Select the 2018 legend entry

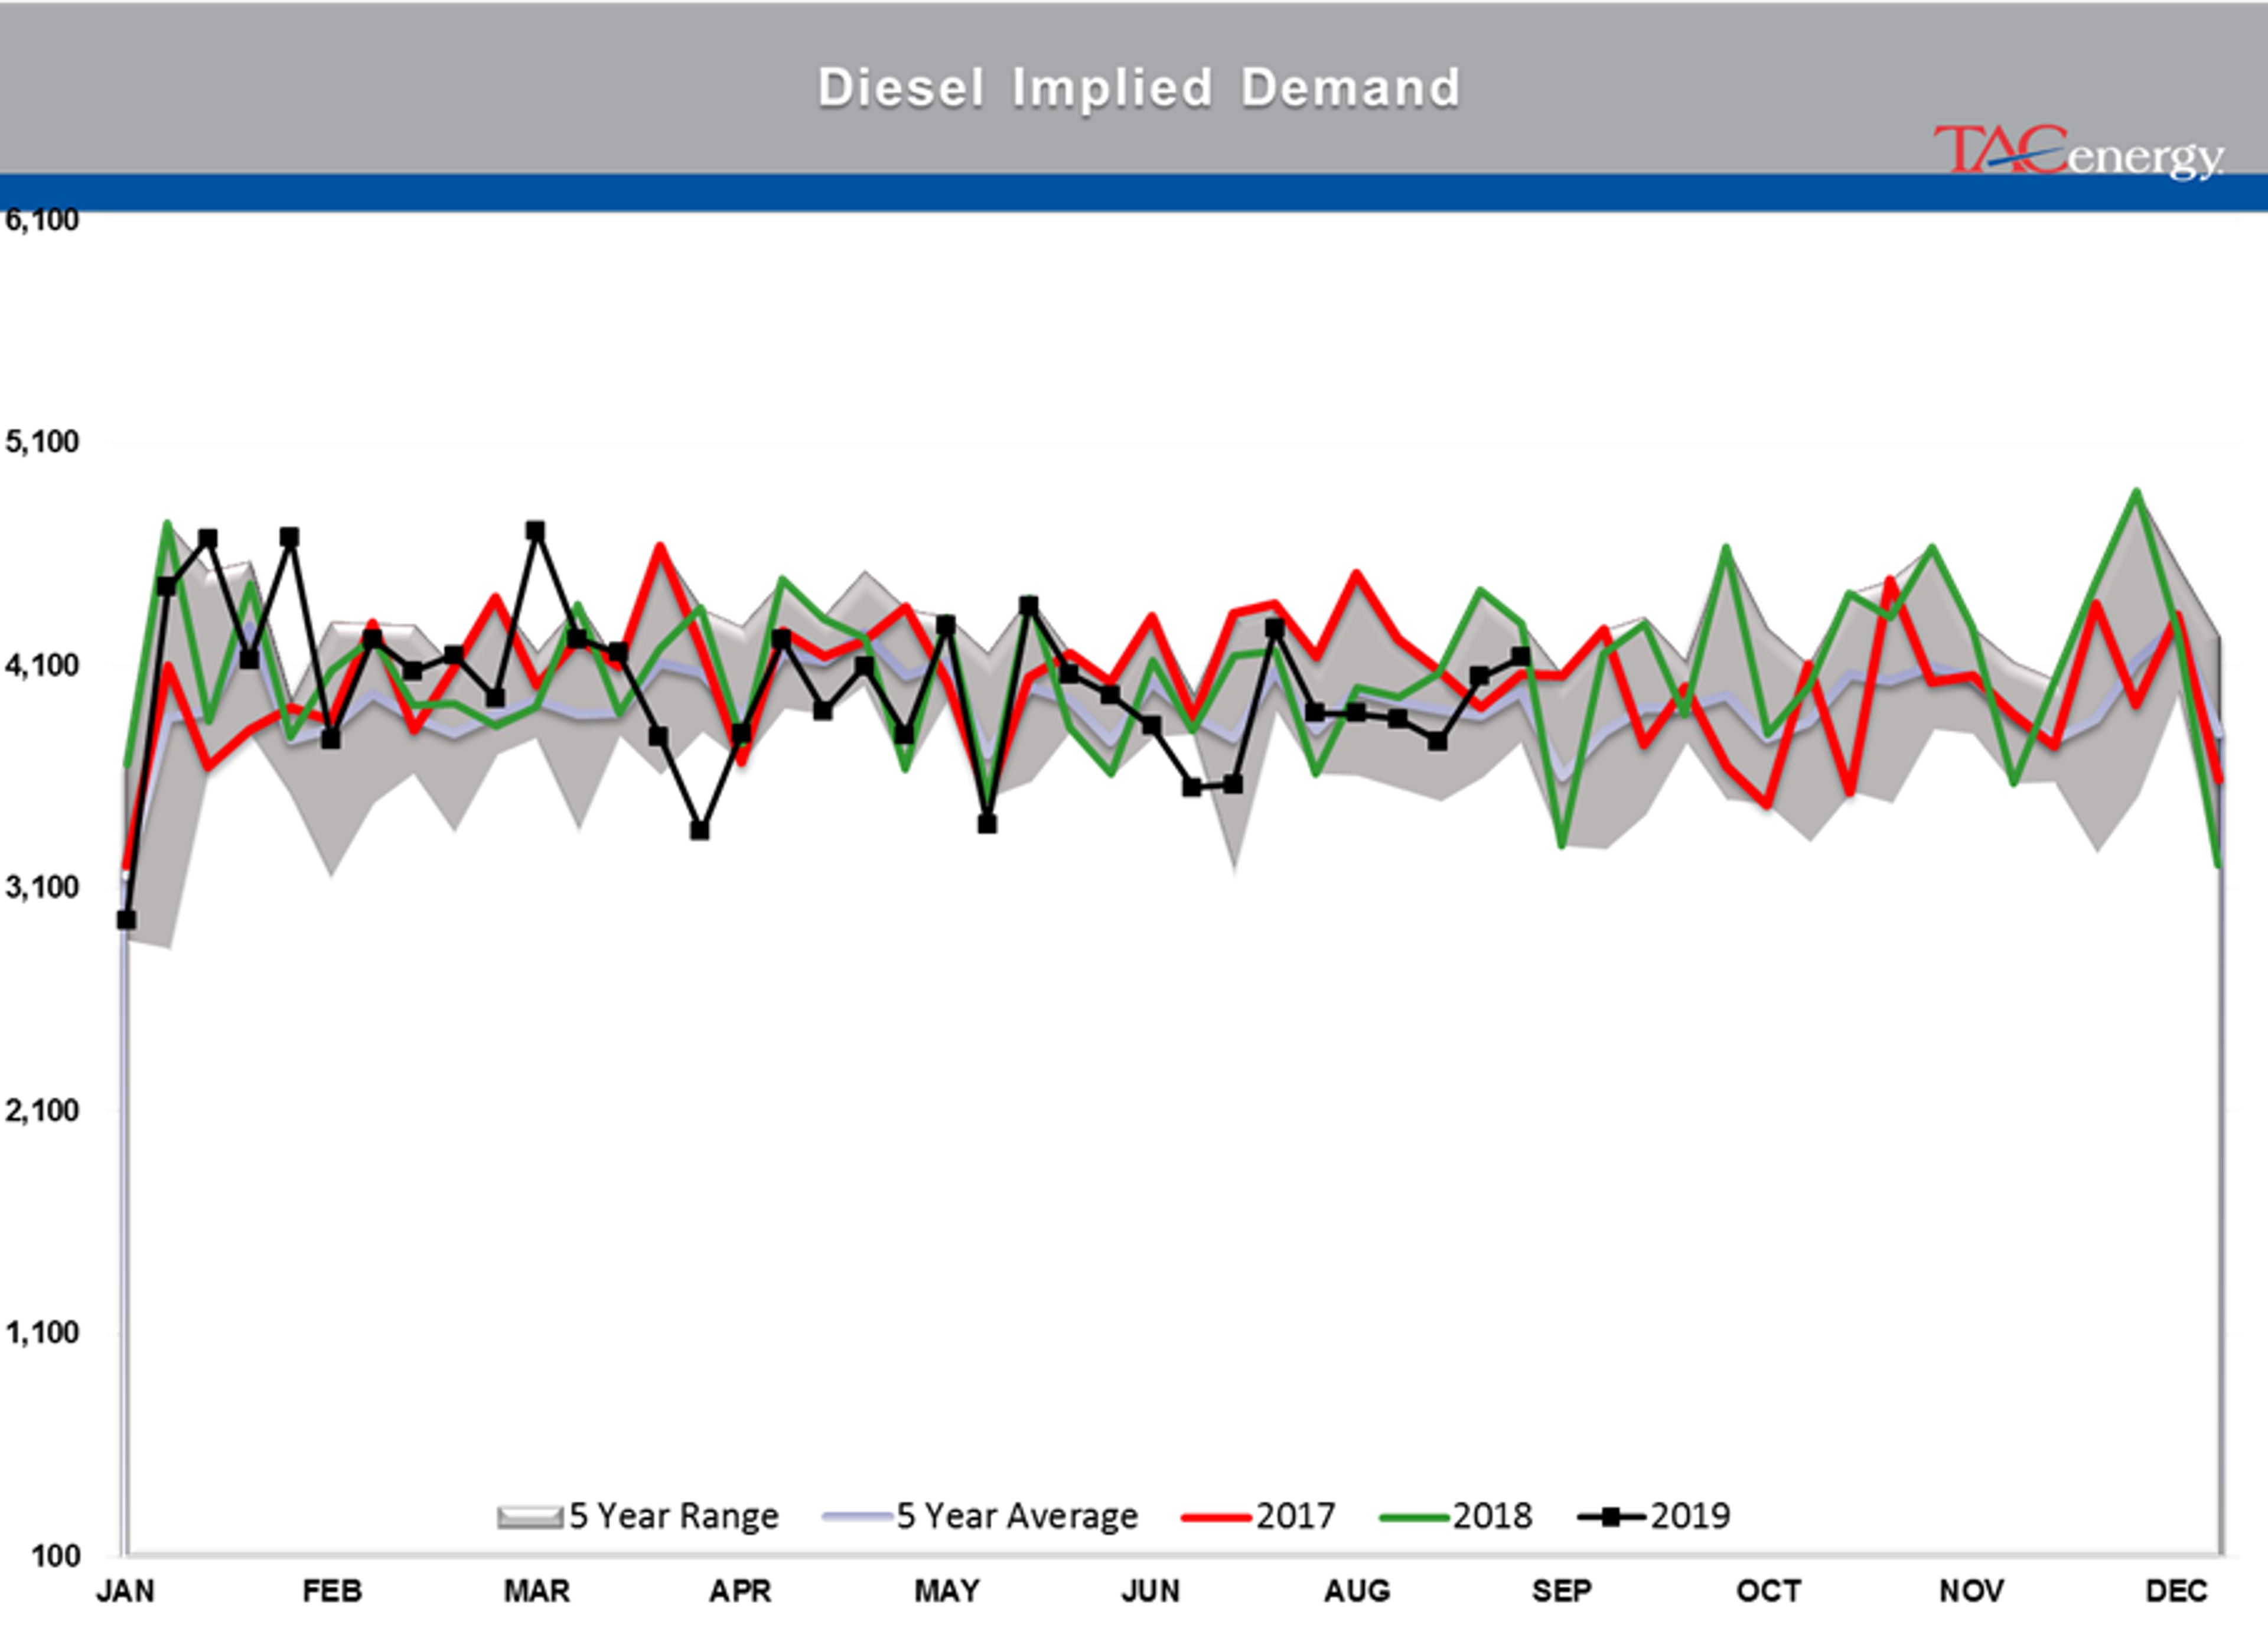[1455, 1516]
